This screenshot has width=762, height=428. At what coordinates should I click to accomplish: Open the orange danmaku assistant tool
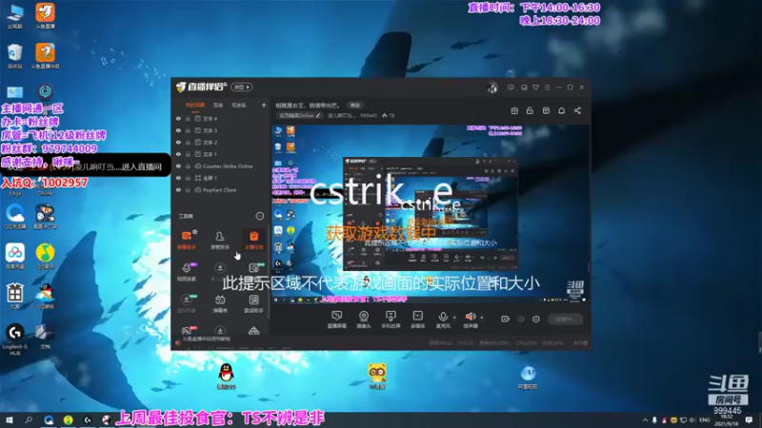point(187,240)
